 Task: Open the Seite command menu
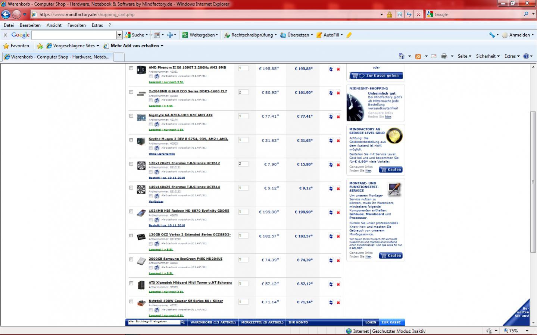(x=464, y=56)
